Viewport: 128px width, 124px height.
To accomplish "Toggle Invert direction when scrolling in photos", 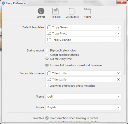I will click(x=47, y=118).
